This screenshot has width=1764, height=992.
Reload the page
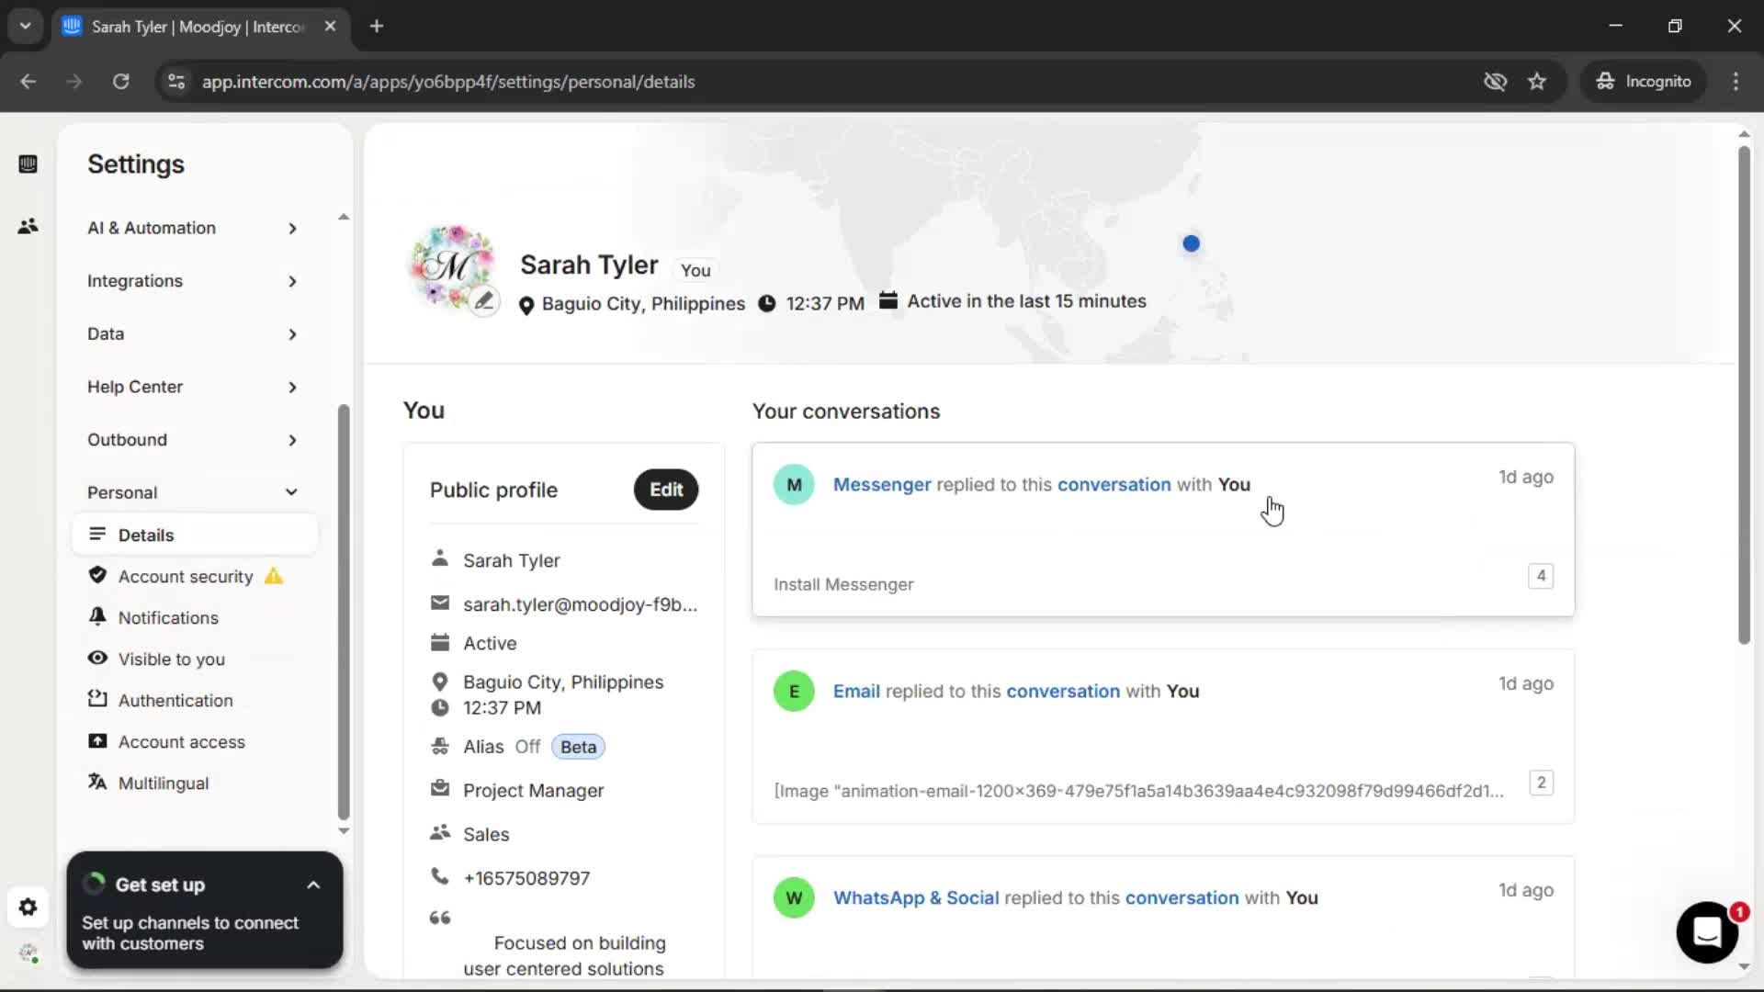coord(121,82)
